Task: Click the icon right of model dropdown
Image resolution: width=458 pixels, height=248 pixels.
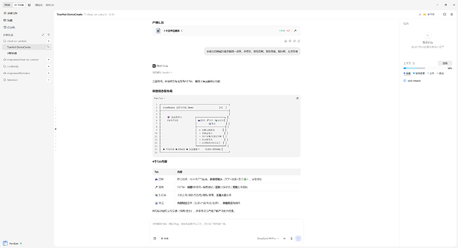Action: (285, 238)
